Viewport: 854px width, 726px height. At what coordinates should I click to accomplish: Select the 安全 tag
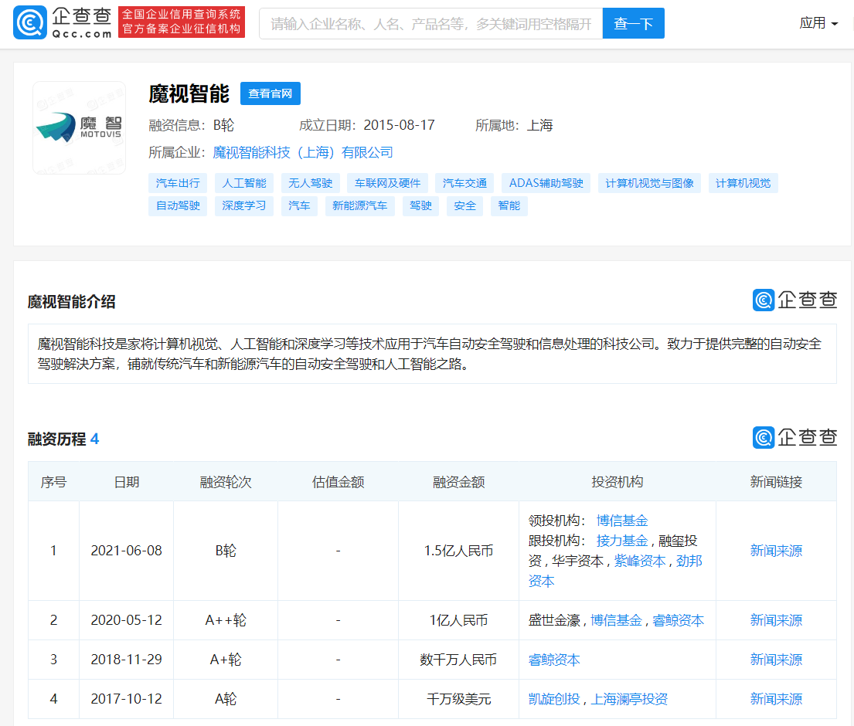[464, 205]
